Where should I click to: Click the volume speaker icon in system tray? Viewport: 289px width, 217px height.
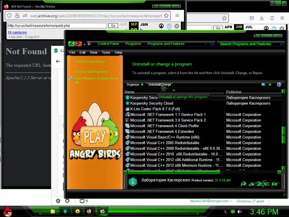tap(239, 212)
